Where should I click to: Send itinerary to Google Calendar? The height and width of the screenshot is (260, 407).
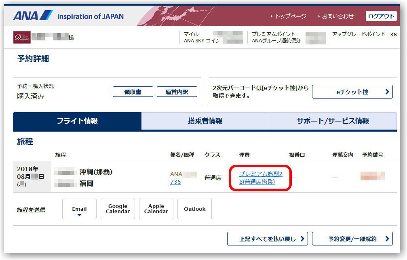click(118, 209)
